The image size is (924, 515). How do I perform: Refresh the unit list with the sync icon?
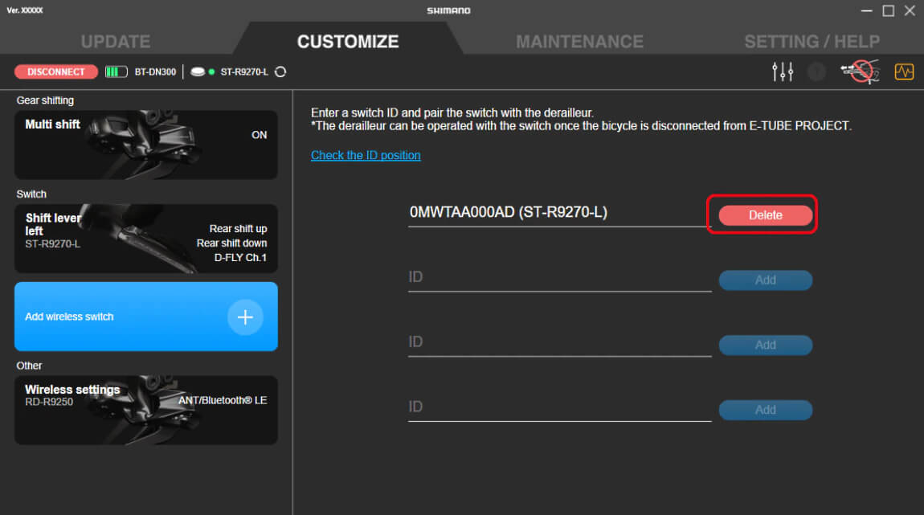279,72
